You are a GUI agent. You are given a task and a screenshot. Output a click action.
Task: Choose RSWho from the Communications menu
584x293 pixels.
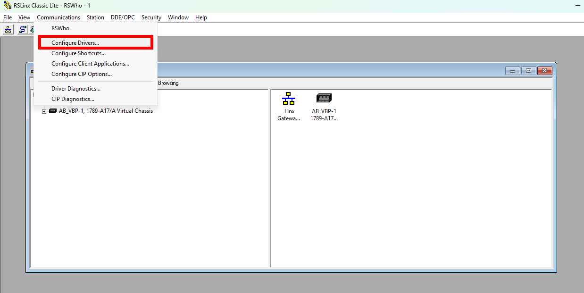tap(60, 28)
